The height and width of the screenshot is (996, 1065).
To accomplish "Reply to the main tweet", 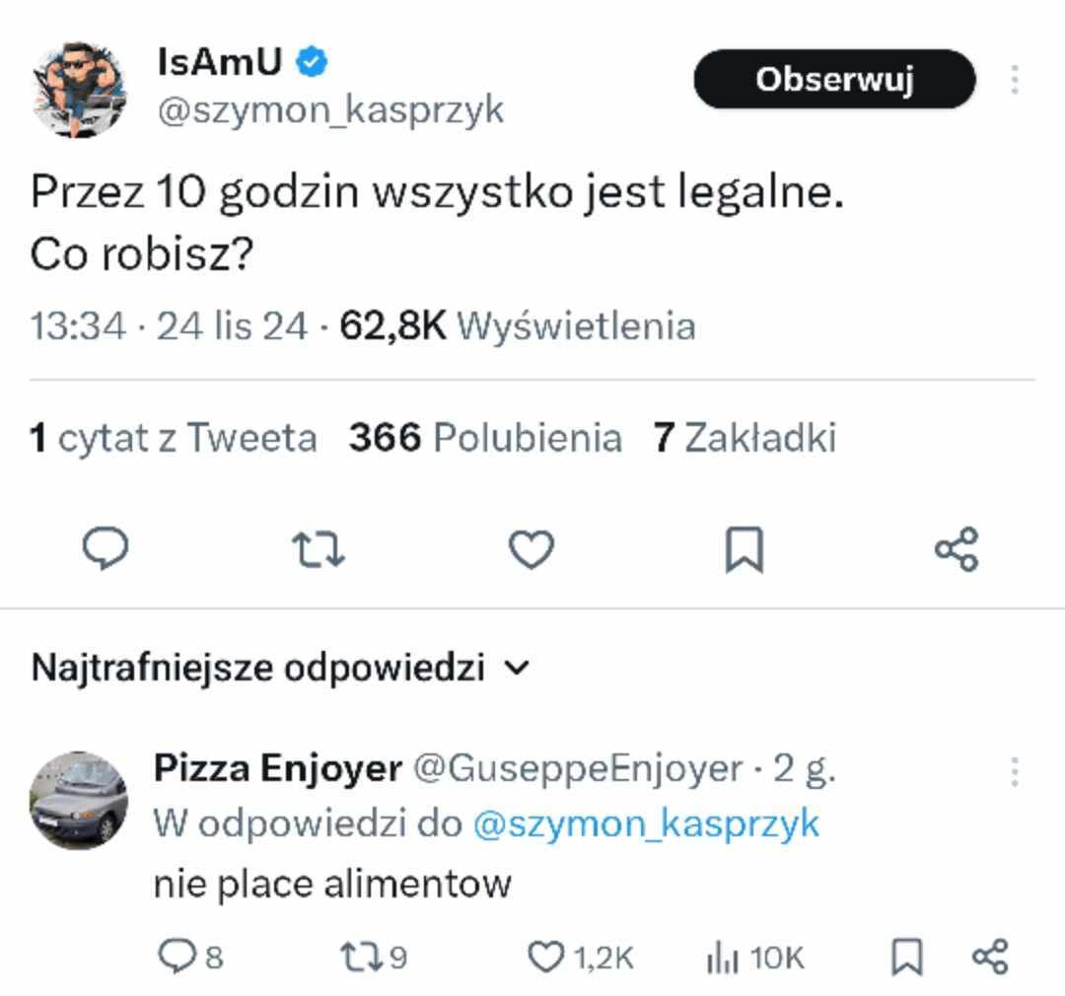I will (x=104, y=549).
